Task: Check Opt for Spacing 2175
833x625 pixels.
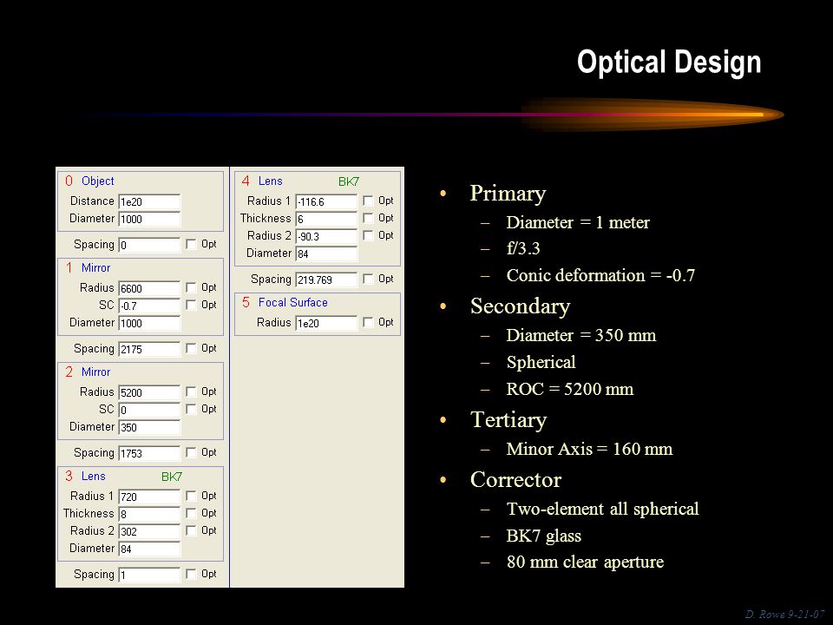Action: pyautogui.click(x=191, y=348)
